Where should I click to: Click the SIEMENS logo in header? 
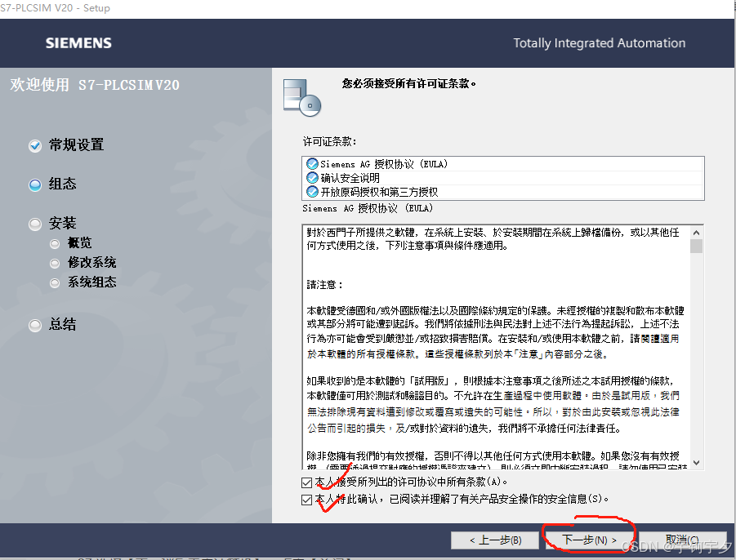pos(78,43)
